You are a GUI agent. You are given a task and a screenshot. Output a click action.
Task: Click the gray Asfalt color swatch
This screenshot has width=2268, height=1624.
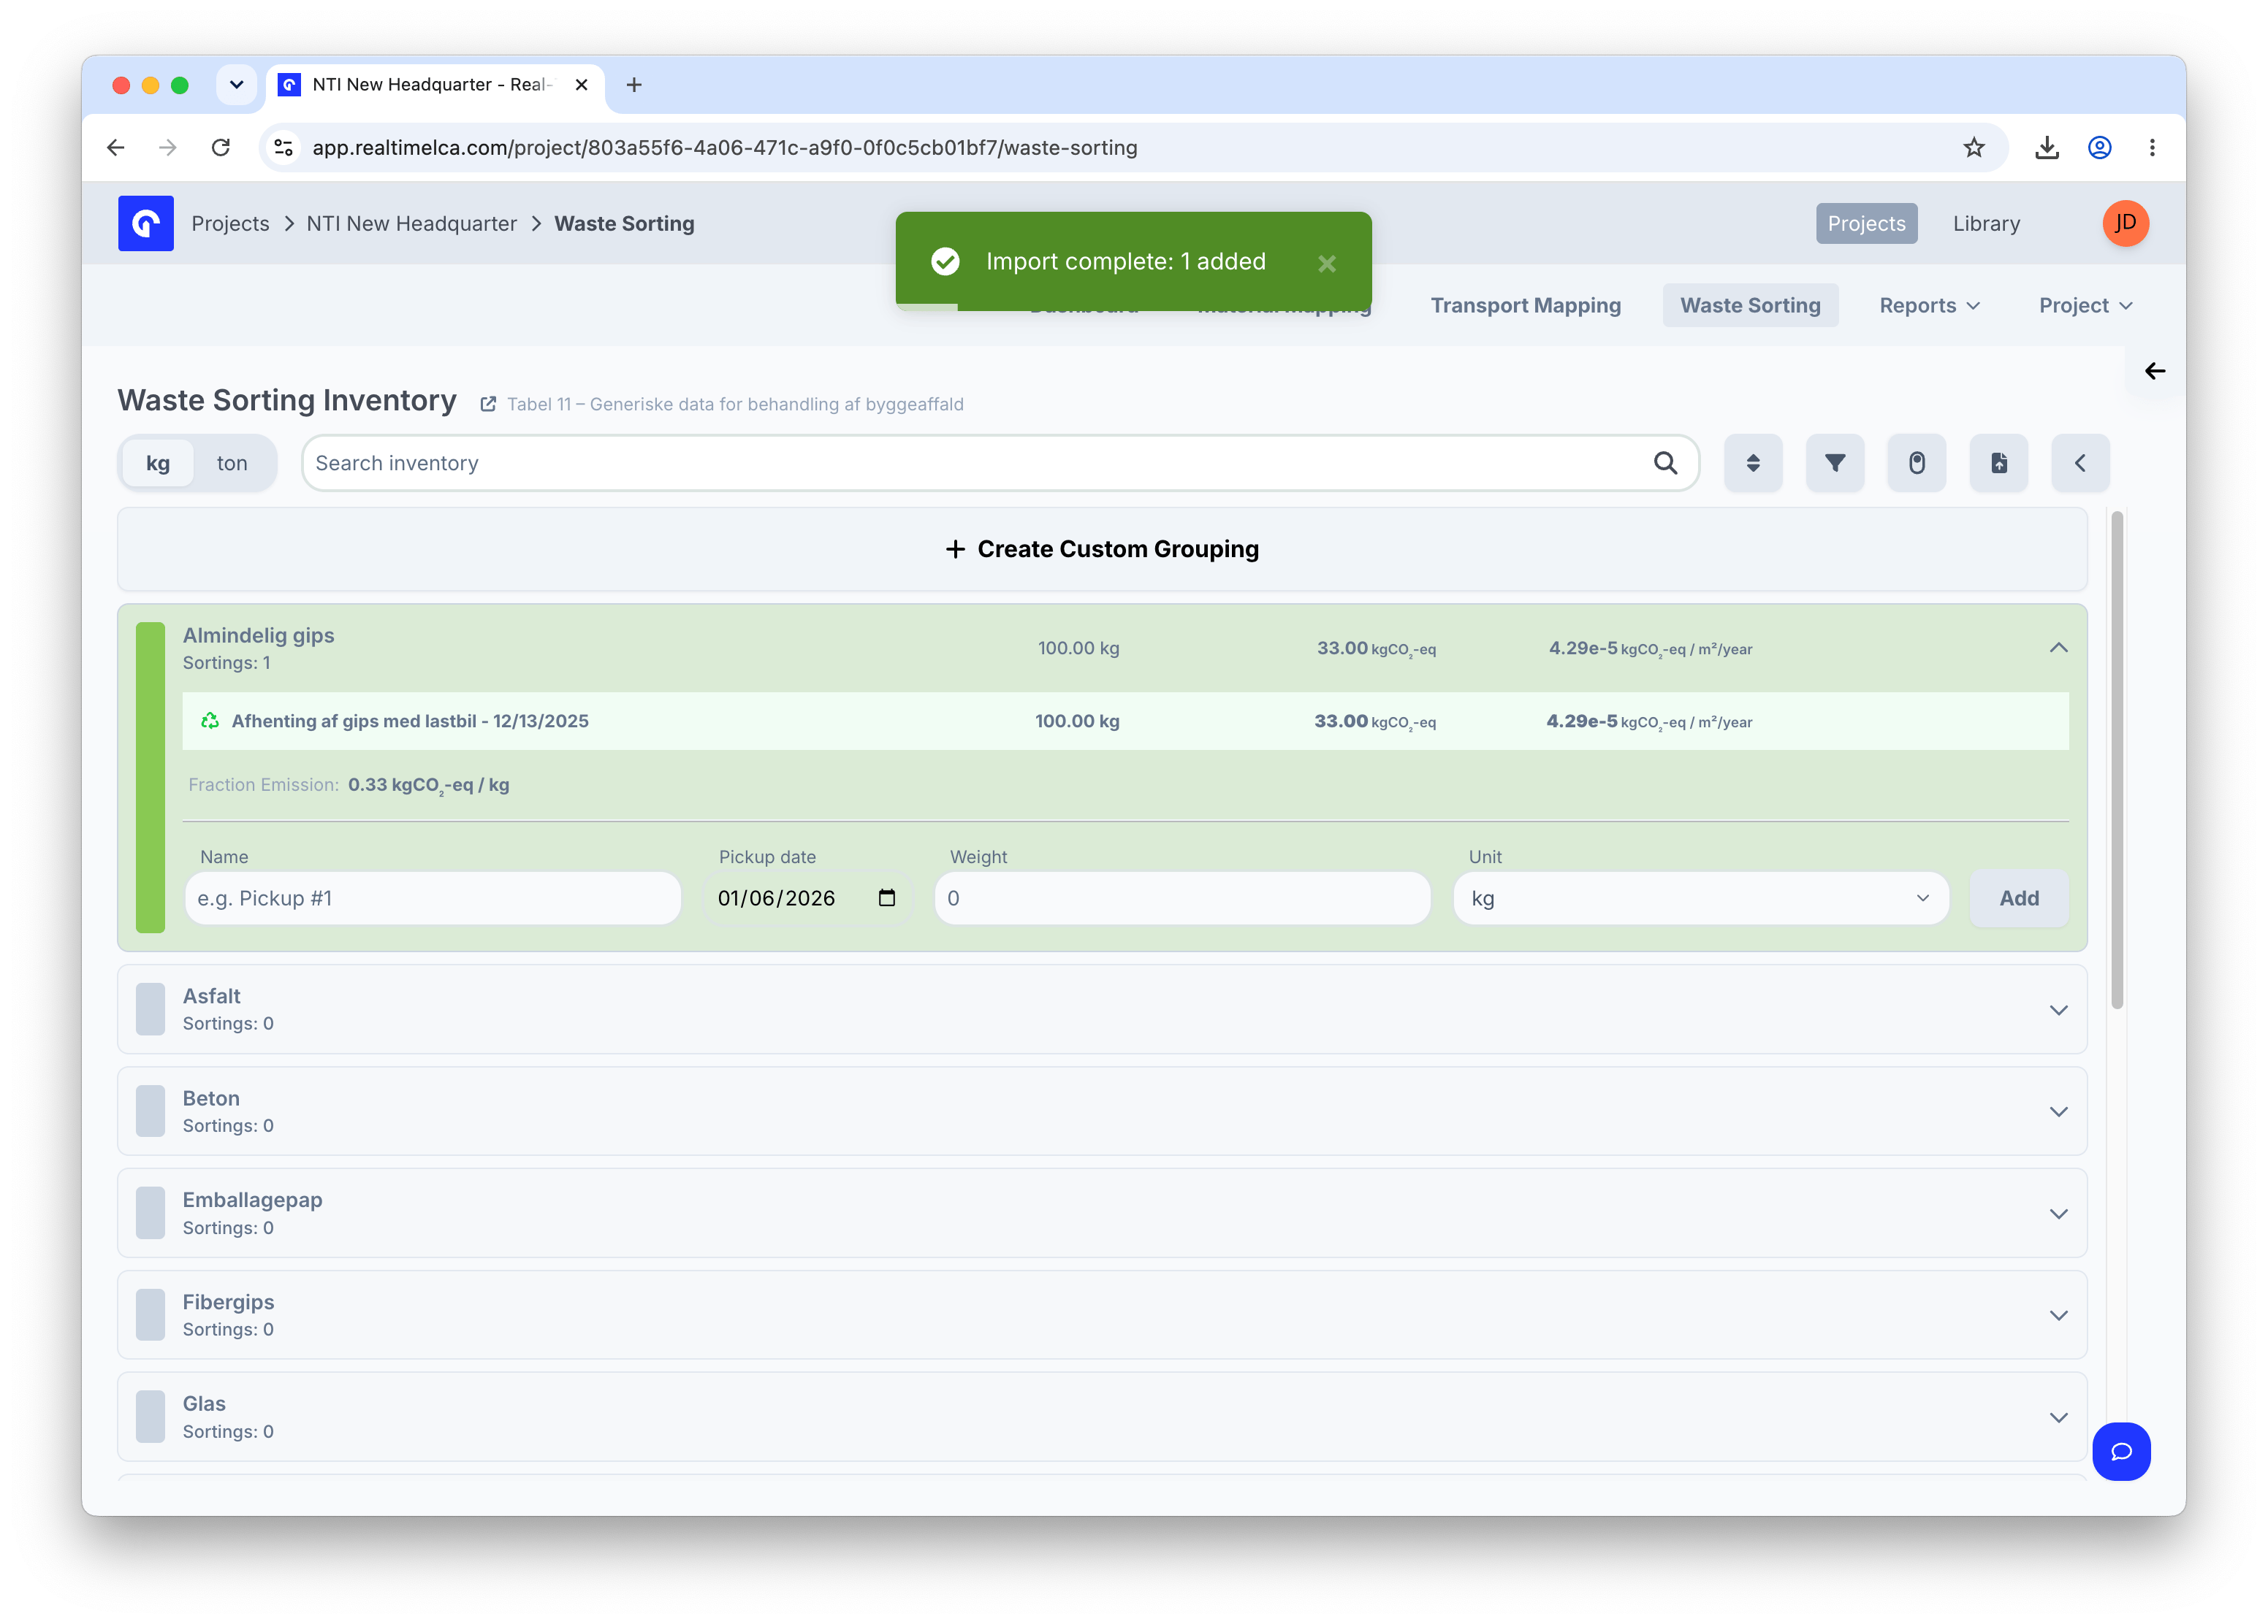[150, 1009]
